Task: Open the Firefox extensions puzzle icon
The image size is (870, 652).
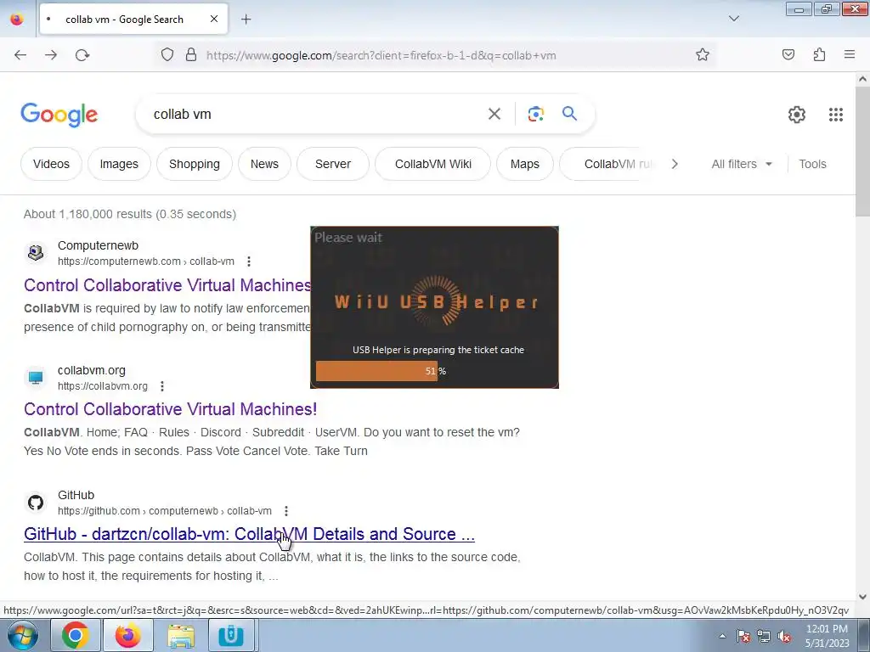Action: (819, 54)
